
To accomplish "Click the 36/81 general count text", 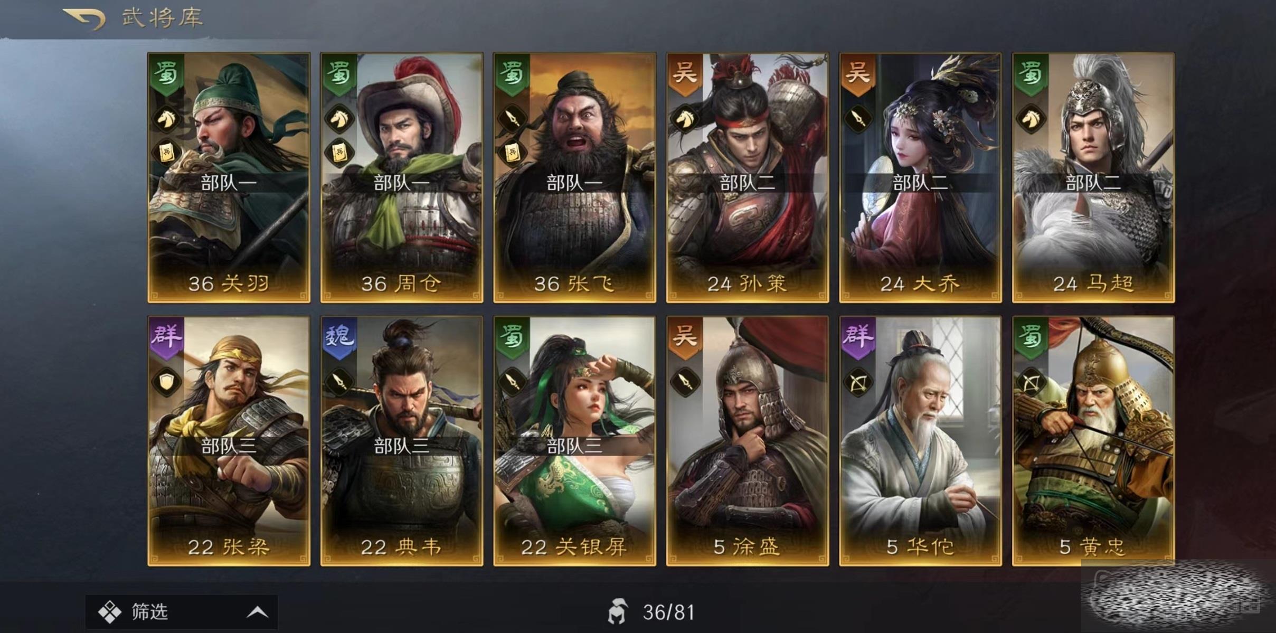I will pyautogui.click(x=668, y=612).
